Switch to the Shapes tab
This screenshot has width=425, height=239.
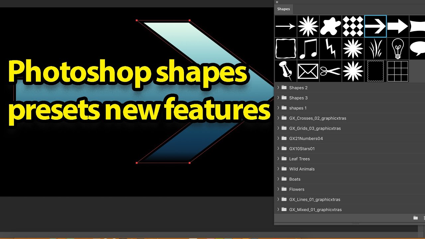click(284, 9)
